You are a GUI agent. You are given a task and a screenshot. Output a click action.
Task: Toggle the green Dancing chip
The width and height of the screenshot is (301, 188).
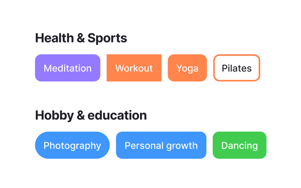(x=240, y=145)
